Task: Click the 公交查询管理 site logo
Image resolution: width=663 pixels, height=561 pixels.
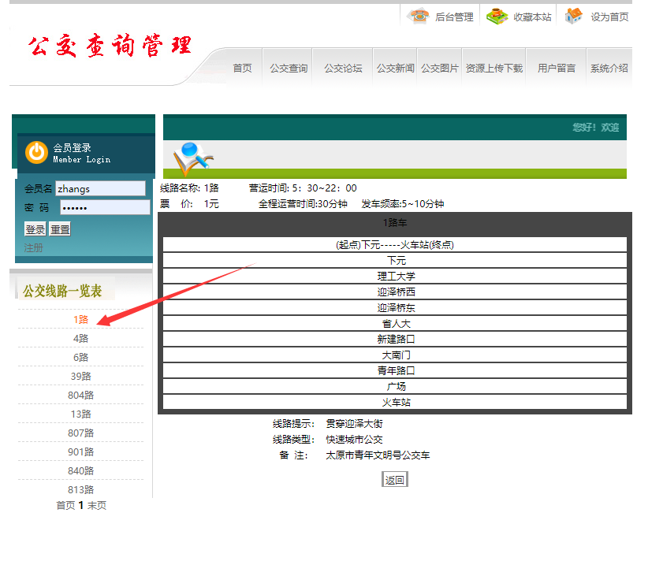Action: pos(110,46)
